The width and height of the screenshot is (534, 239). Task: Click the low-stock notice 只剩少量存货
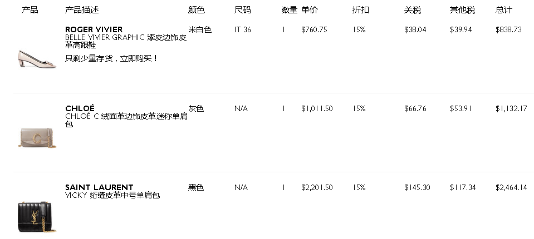[x=111, y=58]
